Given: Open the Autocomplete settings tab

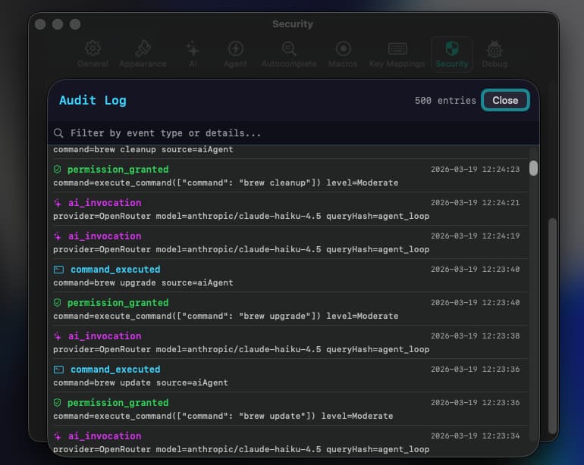Looking at the screenshot, I should (x=289, y=55).
